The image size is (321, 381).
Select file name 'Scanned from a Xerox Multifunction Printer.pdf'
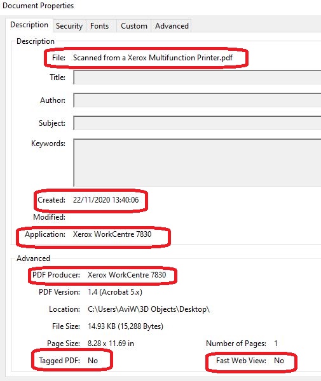click(153, 58)
